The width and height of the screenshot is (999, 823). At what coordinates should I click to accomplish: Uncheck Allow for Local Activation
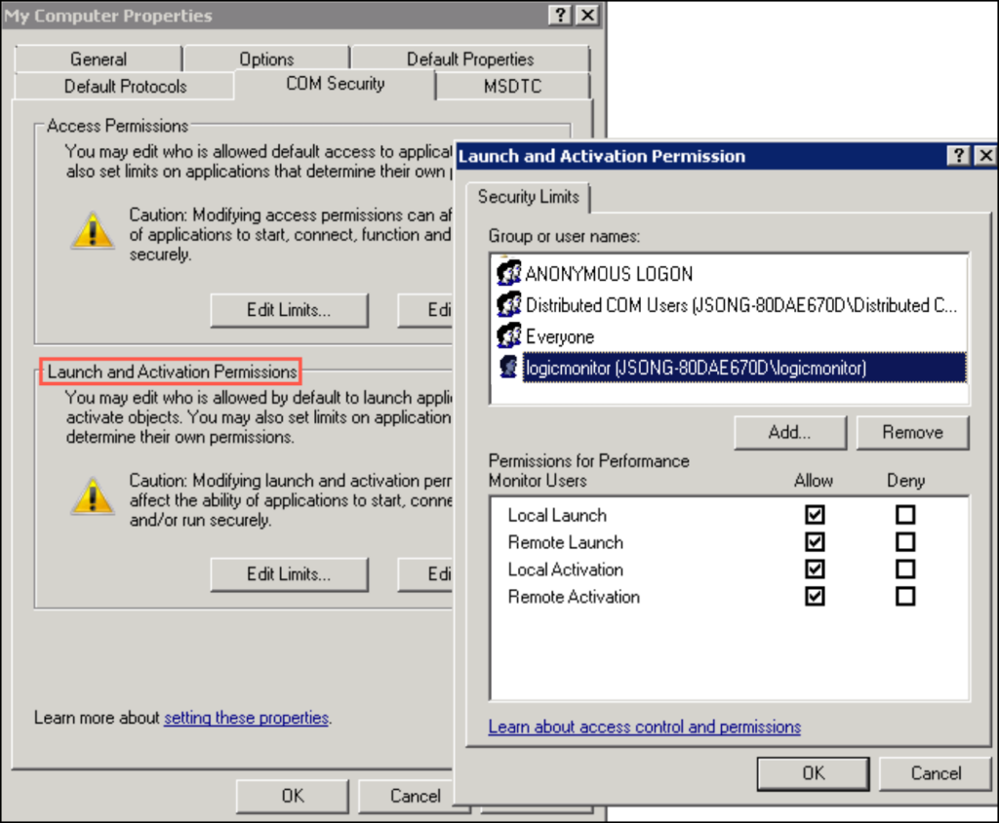[814, 568]
